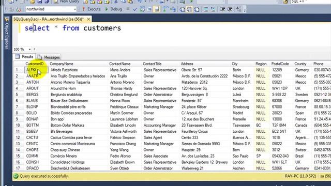
Task: Switch to Results to Grid
Action: click(x=189, y=9)
